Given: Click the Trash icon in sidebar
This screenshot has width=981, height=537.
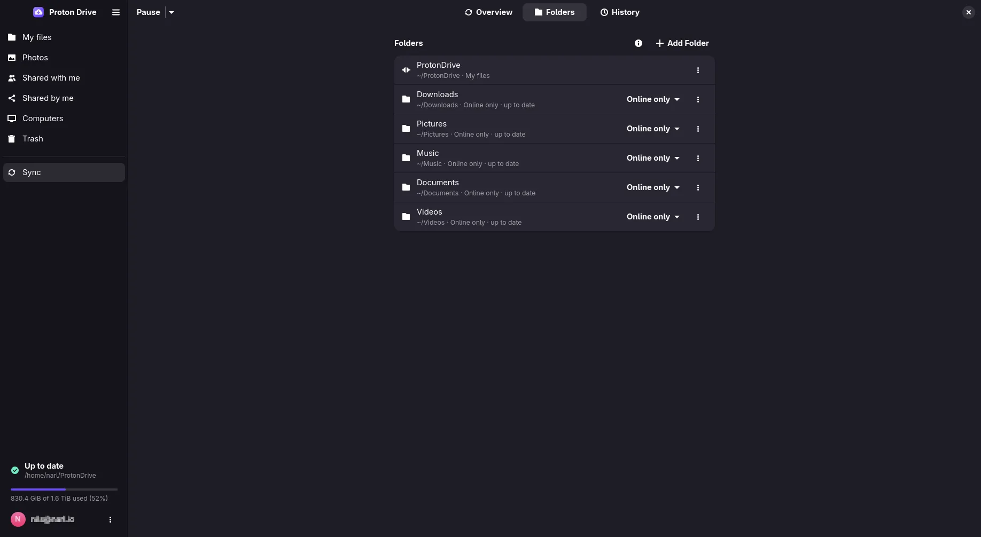Looking at the screenshot, I should coord(12,139).
